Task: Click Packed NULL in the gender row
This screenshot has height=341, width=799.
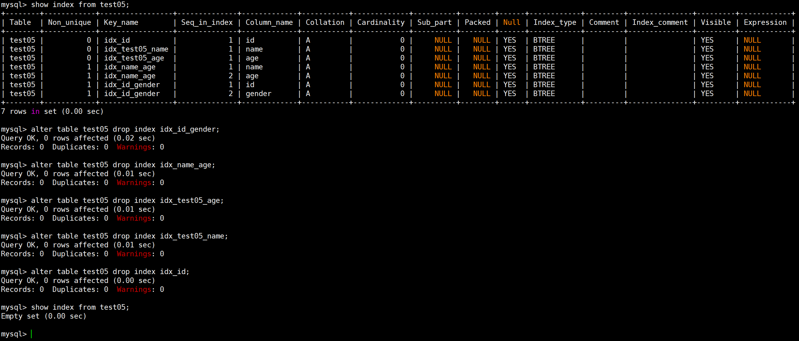Action: pos(482,94)
